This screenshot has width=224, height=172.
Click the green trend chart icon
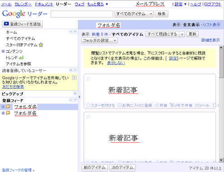pos(21,57)
